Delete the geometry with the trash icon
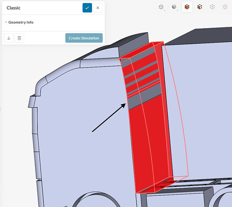This screenshot has width=232, height=207. pyautogui.click(x=19, y=38)
